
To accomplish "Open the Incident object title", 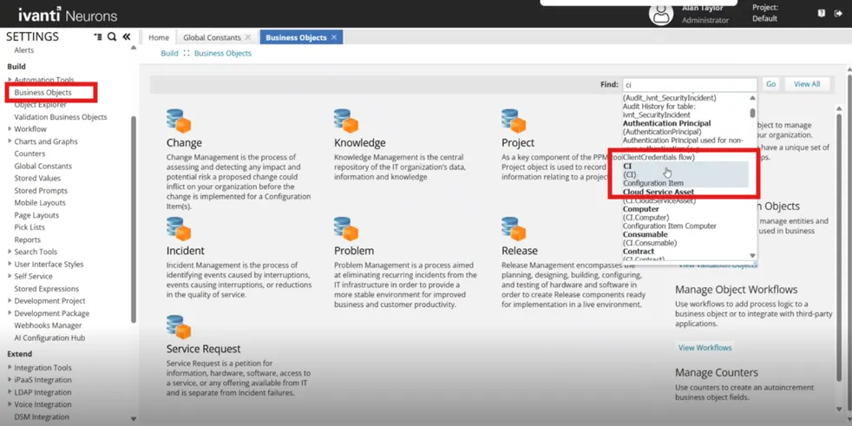I will click(186, 251).
